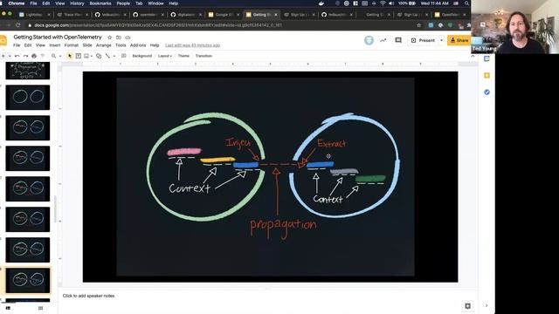
Task: Open Chrome History menu in menu bar
Action: coord(77,3)
